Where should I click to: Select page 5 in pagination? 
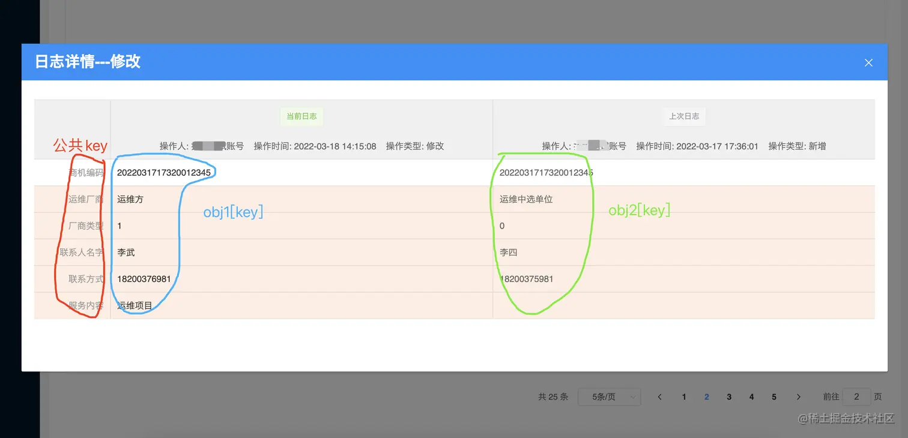pyautogui.click(x=774, y=397)
